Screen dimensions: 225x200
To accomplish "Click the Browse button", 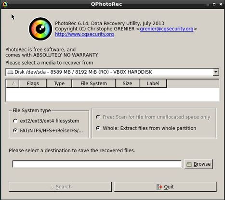I will tap(199, 164).
